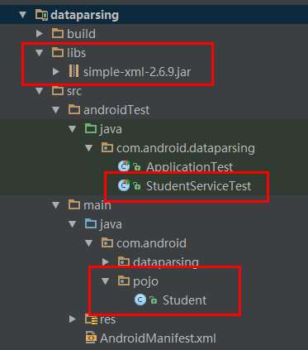Image resolution: width=308 pixels, height=350 pixels.
Task: Expand the res folder arrow
Action: pyautogui.click(x=73, y=319)
